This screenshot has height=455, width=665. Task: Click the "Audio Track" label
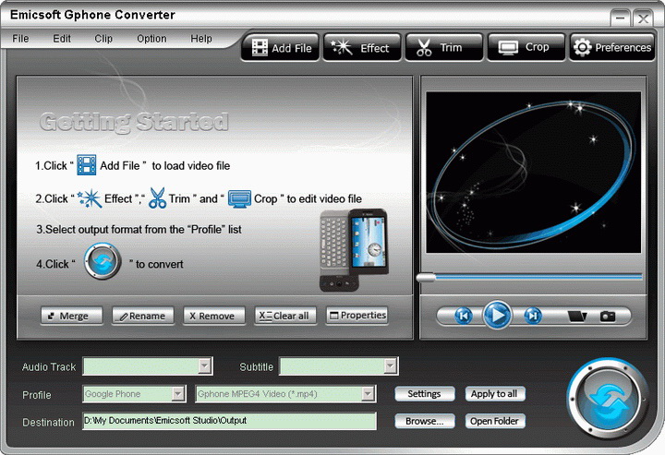(x=49, y=367)
